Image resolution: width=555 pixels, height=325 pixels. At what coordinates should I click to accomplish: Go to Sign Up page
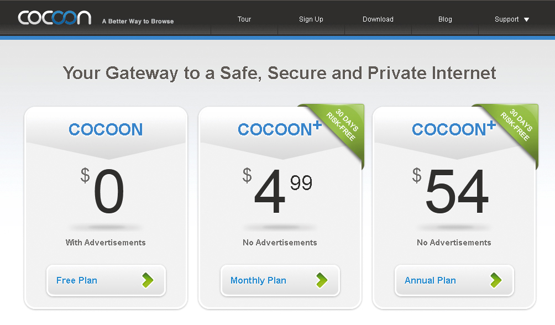(x=311, y=19)
